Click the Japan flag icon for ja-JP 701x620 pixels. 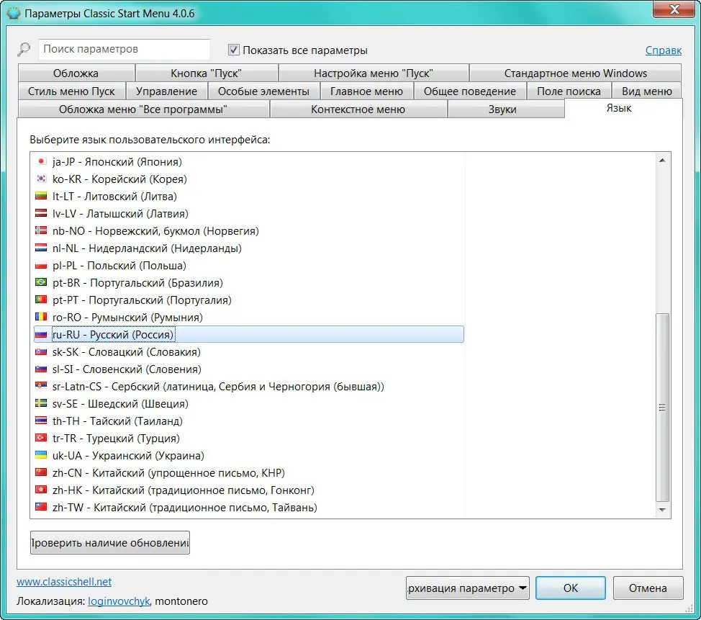tap(41, 161)
